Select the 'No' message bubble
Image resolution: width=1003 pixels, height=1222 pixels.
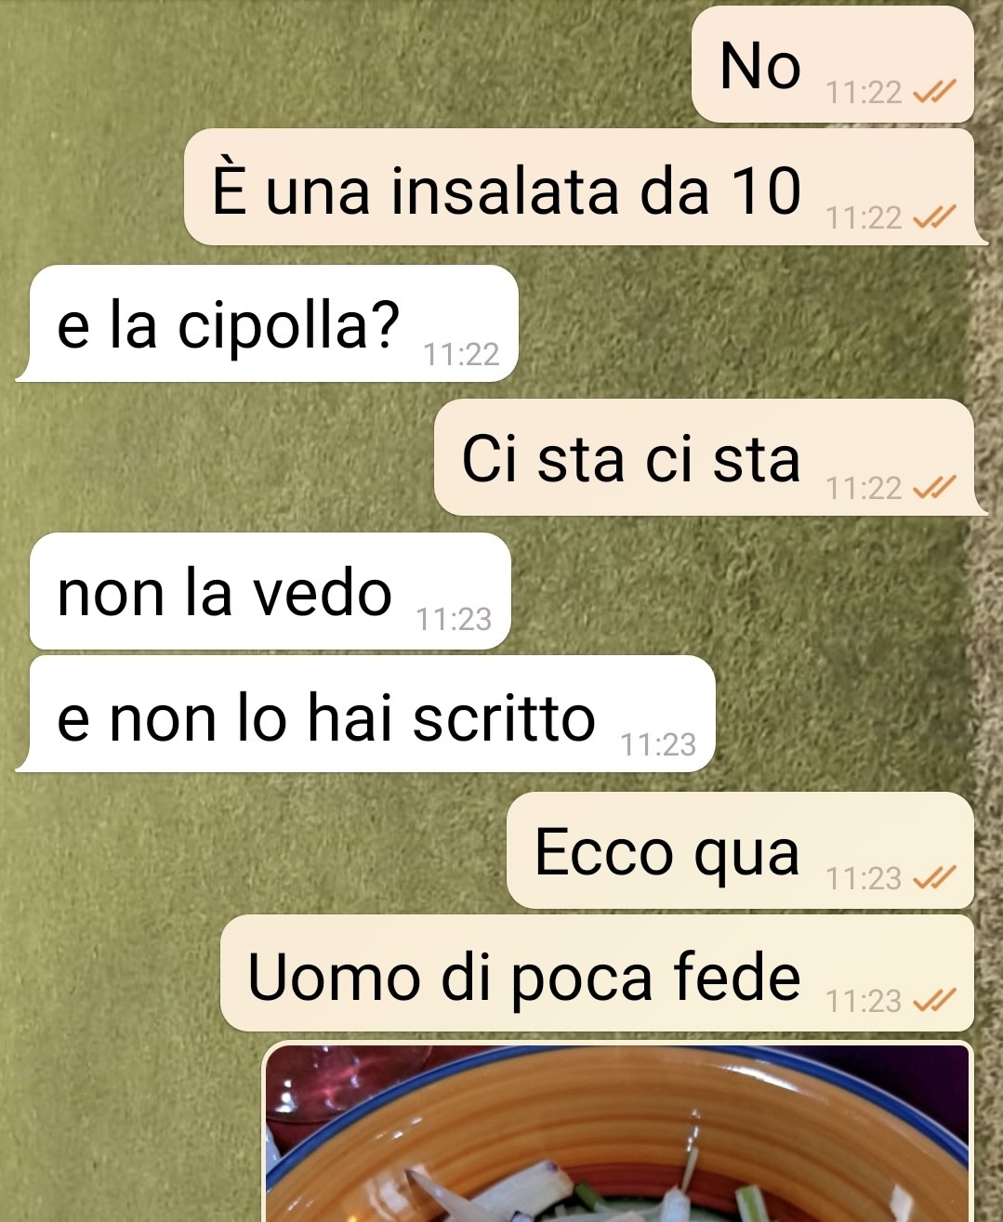[x=833, y=64]
